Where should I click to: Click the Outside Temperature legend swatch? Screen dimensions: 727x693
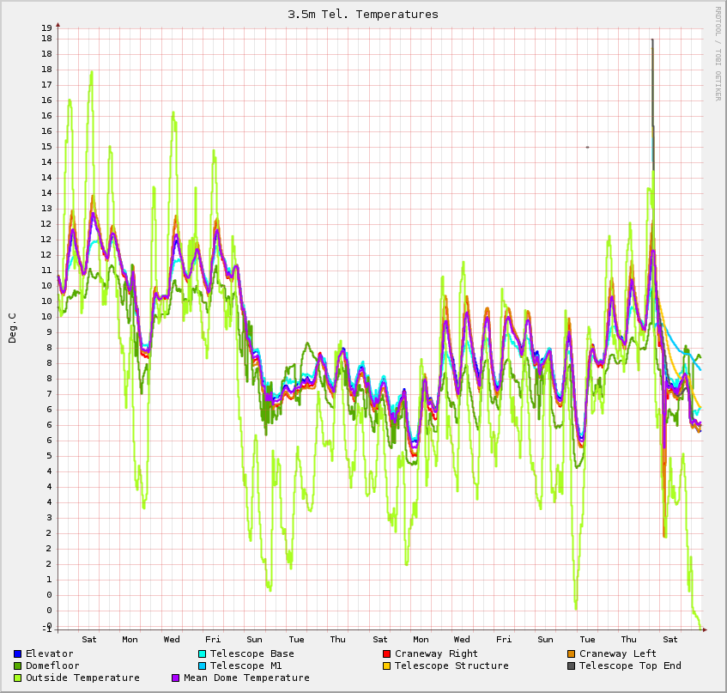pos(18,678)
